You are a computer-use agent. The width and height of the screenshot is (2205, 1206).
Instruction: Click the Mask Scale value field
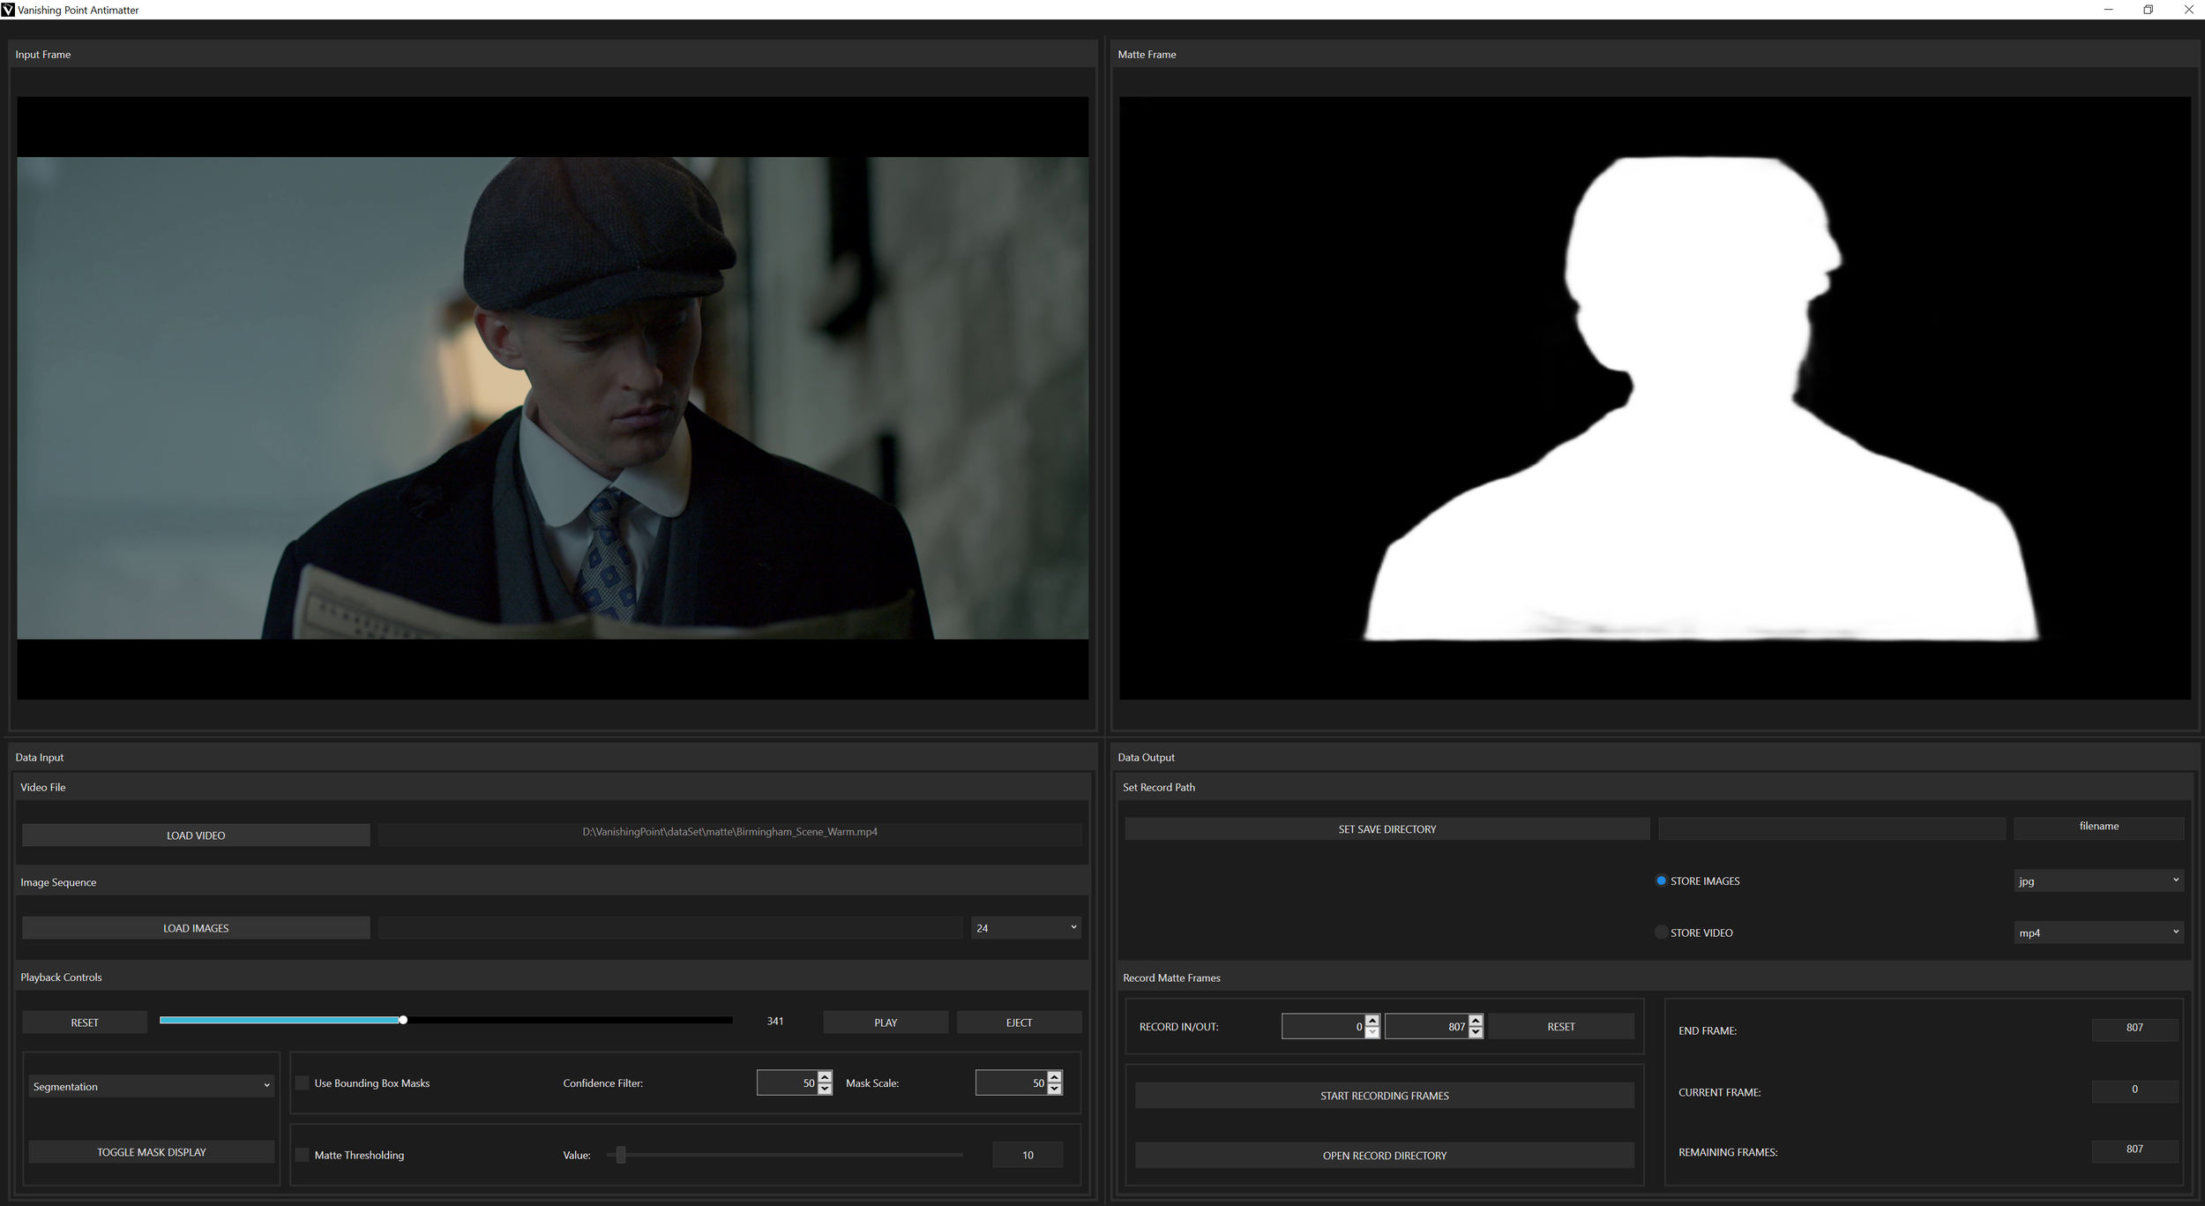[1012, 1082]
